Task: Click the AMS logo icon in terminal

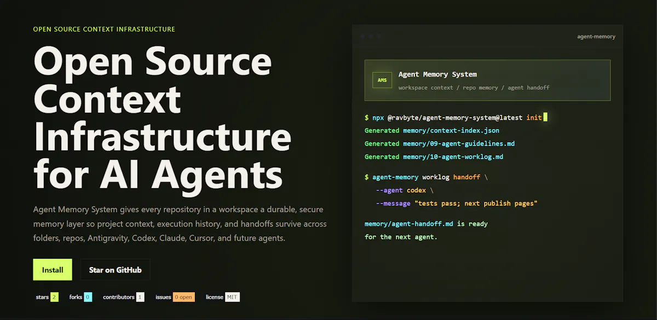Action: (x=382, y=80)
